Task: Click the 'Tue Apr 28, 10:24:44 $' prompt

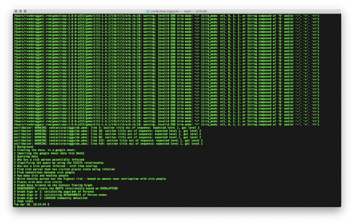Action: pos(32,204)
